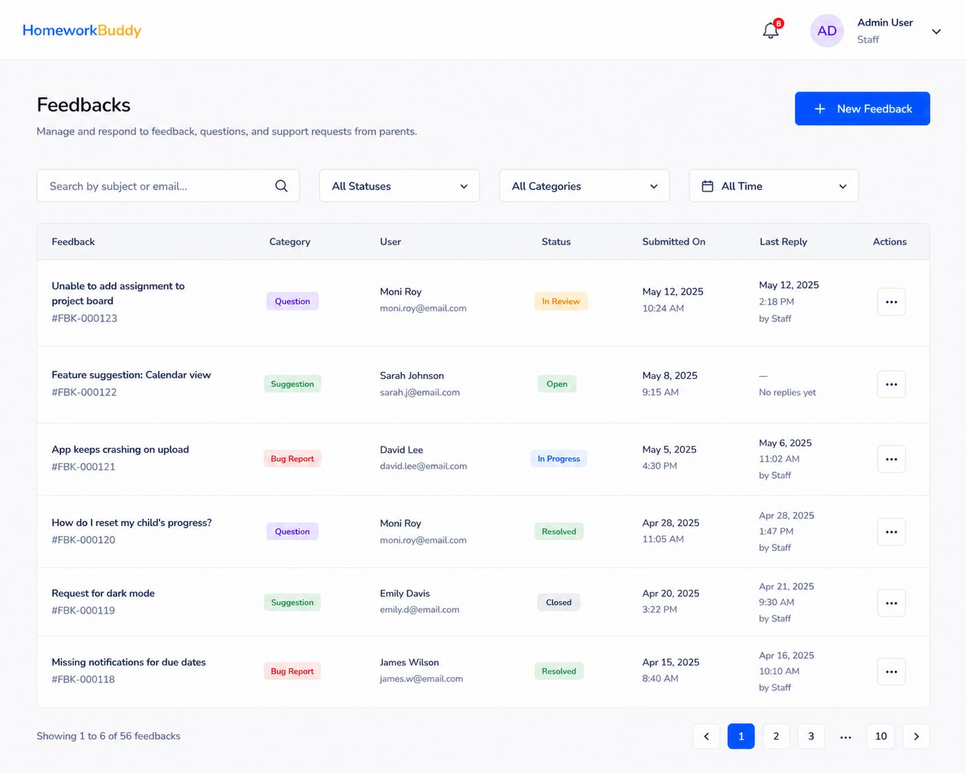Go to previous page arrow
This screenshot has height=773, width=966.
pos(706,736)
